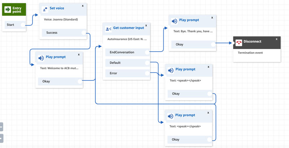Click speaker icon of Play prompt fed by Error
The width and height of the screenshot is (289, 148).
[171, 70]
